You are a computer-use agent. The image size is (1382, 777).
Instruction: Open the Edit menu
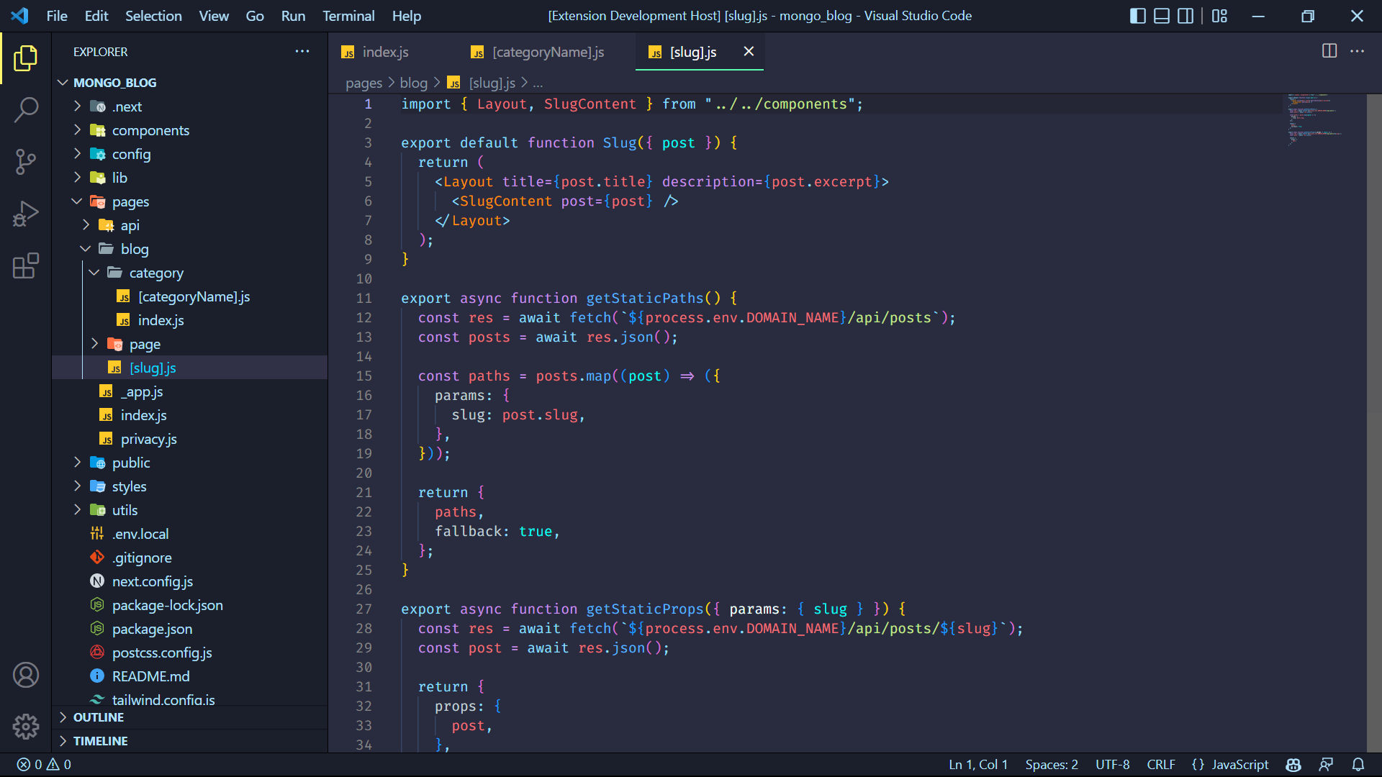(x=96, y=16)
